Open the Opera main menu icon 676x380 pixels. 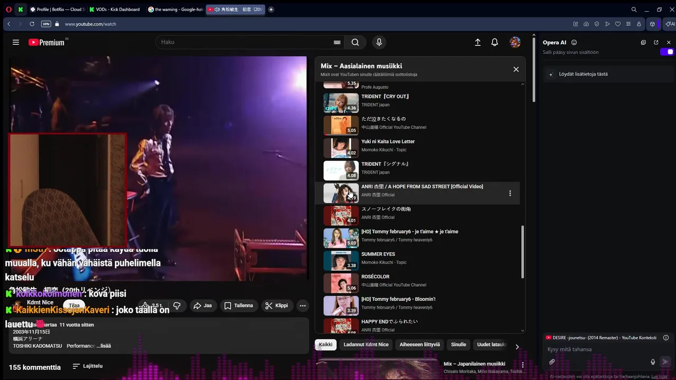tap(8, 9)
